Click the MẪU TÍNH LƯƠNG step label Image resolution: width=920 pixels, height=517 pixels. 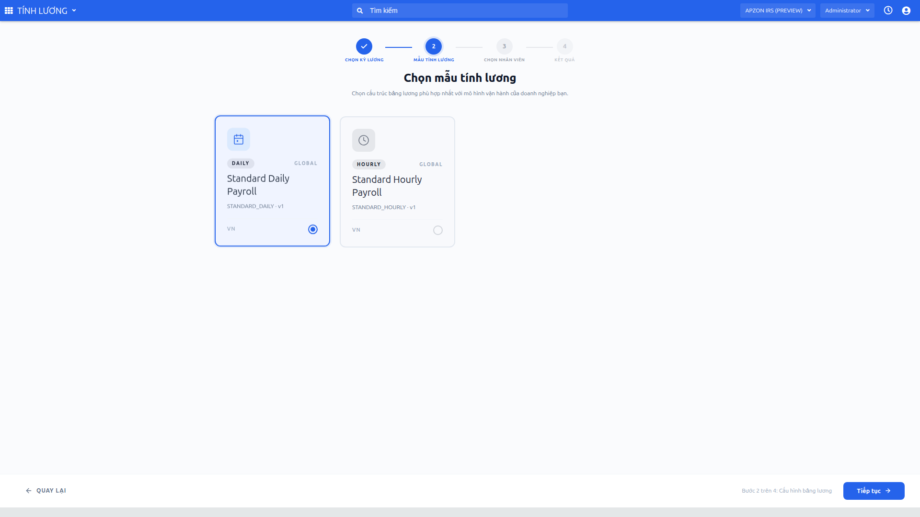point(434,60)
